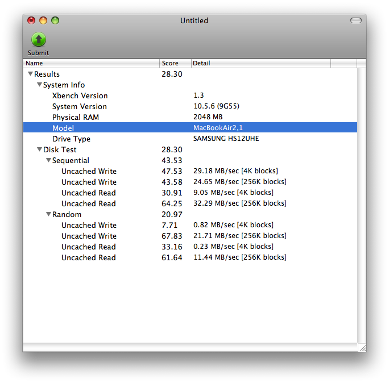Click the 21.71 MB/sec [256K blocks] detail

(240, 235)
